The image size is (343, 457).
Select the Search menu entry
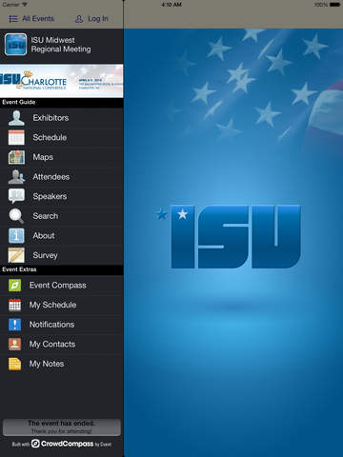point(62,216)
